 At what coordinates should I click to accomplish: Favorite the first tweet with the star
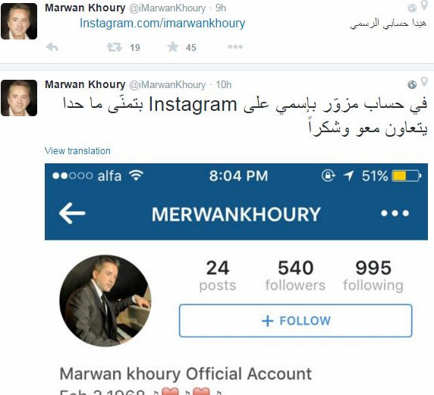(x=173, y=47)
